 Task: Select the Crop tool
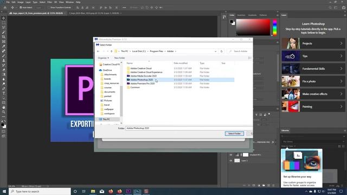(x=4, y=37)
